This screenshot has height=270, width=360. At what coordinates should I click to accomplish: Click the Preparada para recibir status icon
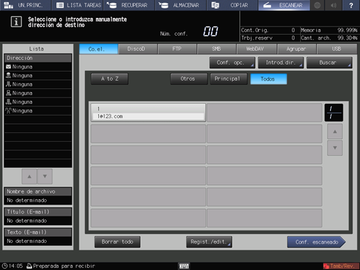(29, 266)
